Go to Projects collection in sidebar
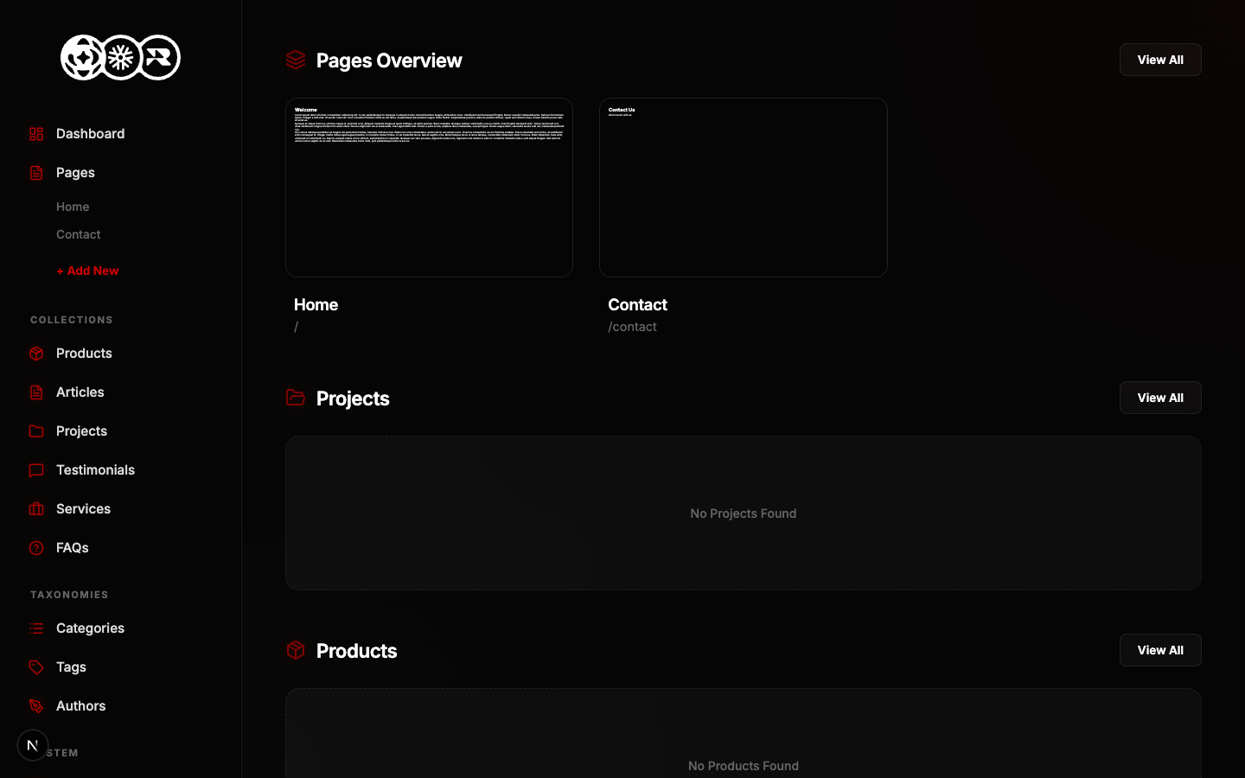The image size is (1245, 778). pyautogui.click(x=81, y=431)
